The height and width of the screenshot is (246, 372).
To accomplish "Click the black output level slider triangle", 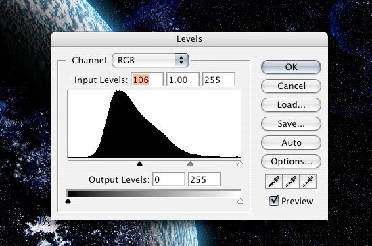I will (68, 201).
